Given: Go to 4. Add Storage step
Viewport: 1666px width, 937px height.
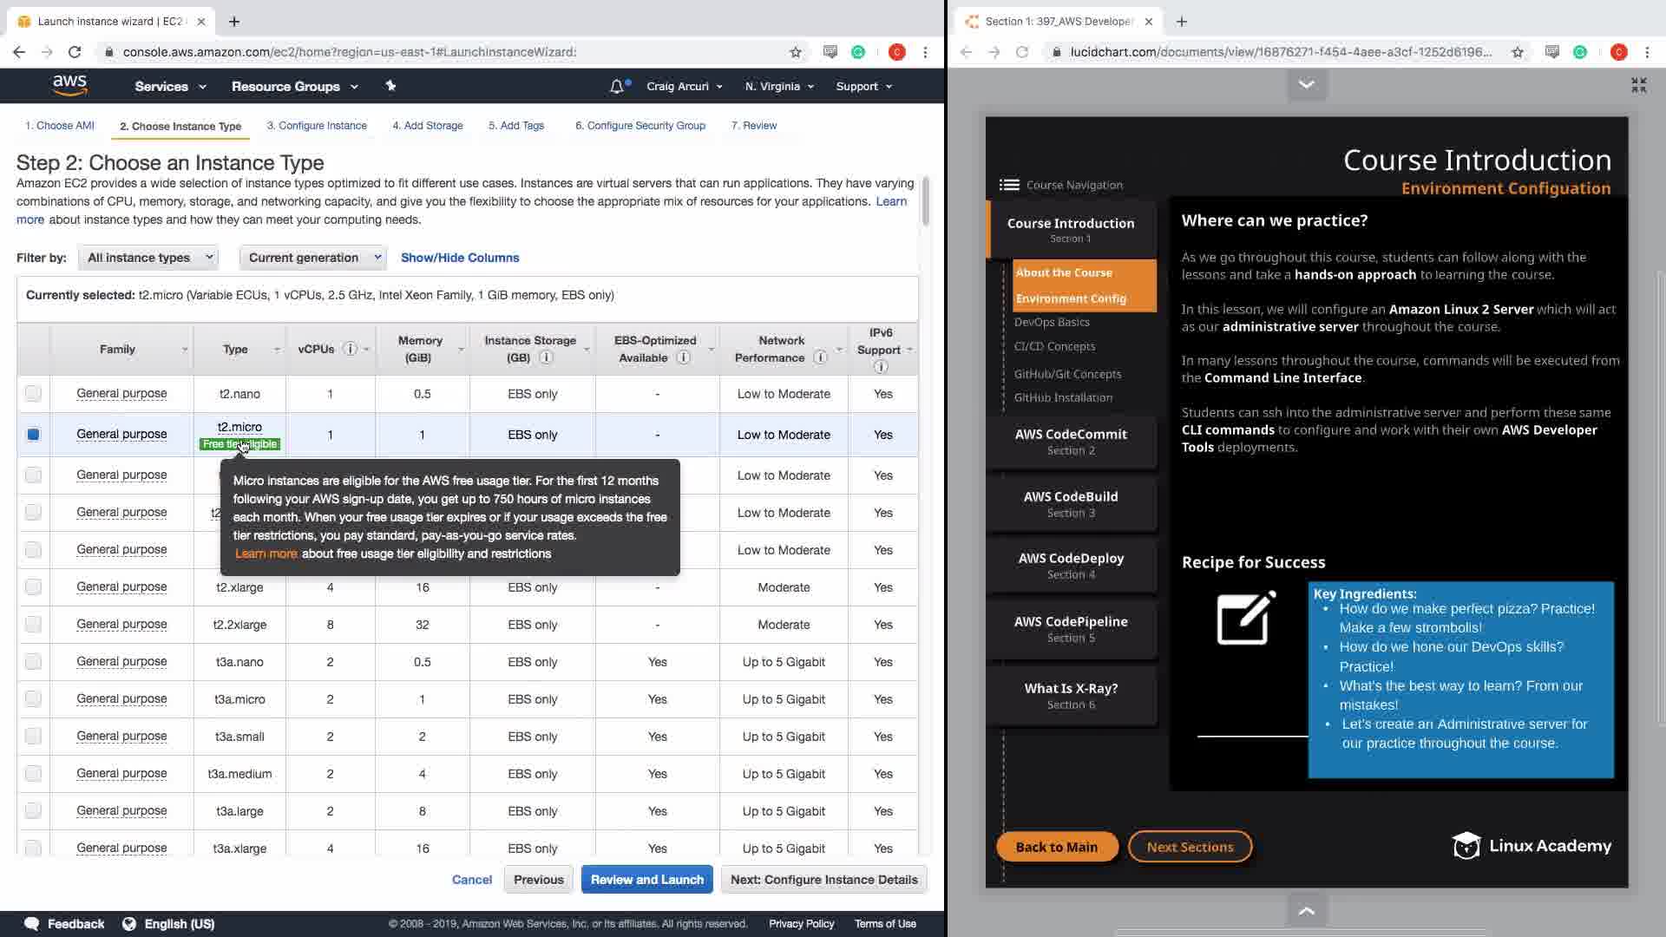Looking at the screenshot, I should [427, 126].
